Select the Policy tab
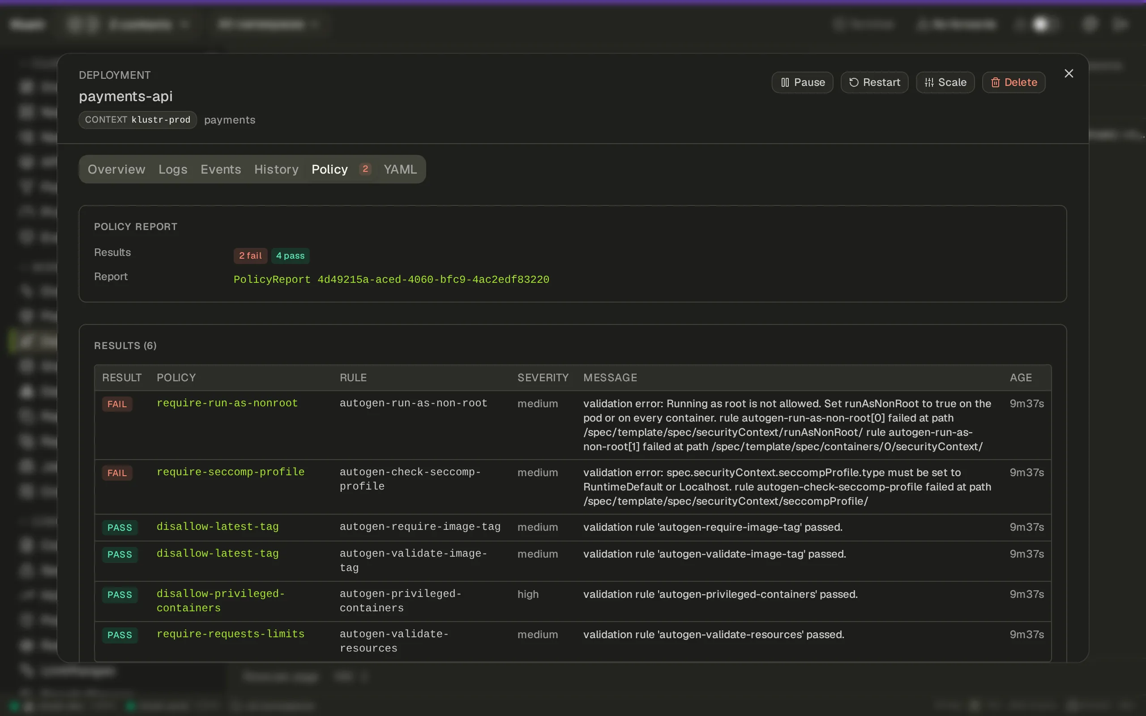Screen dimensions: 1146x716 point(329,169)
